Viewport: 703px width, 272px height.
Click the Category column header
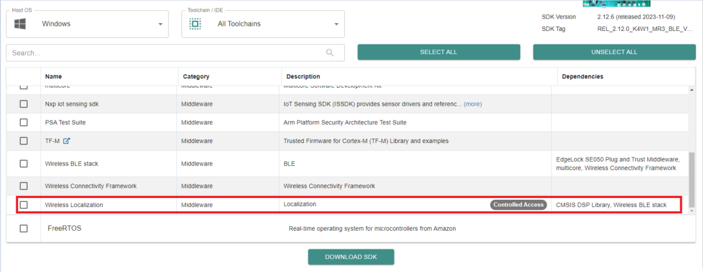coord(196,77)
